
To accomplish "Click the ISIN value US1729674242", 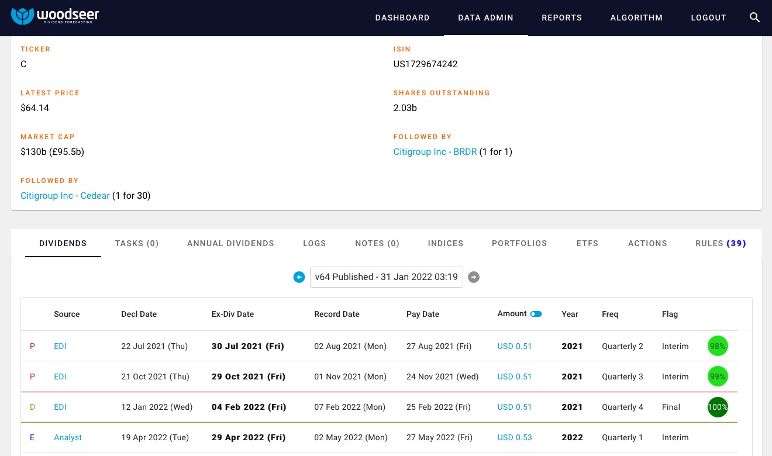I will (426, 64).
